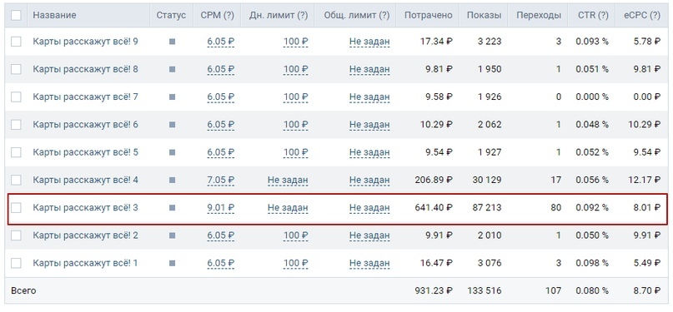The height and width of the screenshot is (312, 673).
Task: Click status square icon of ad 2
Action: click(x=172, y=235)
